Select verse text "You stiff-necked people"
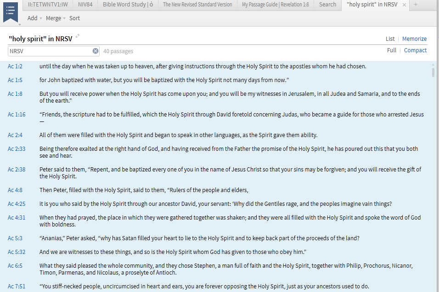Screen dimensions: 439x292 (x=71, y=286)
